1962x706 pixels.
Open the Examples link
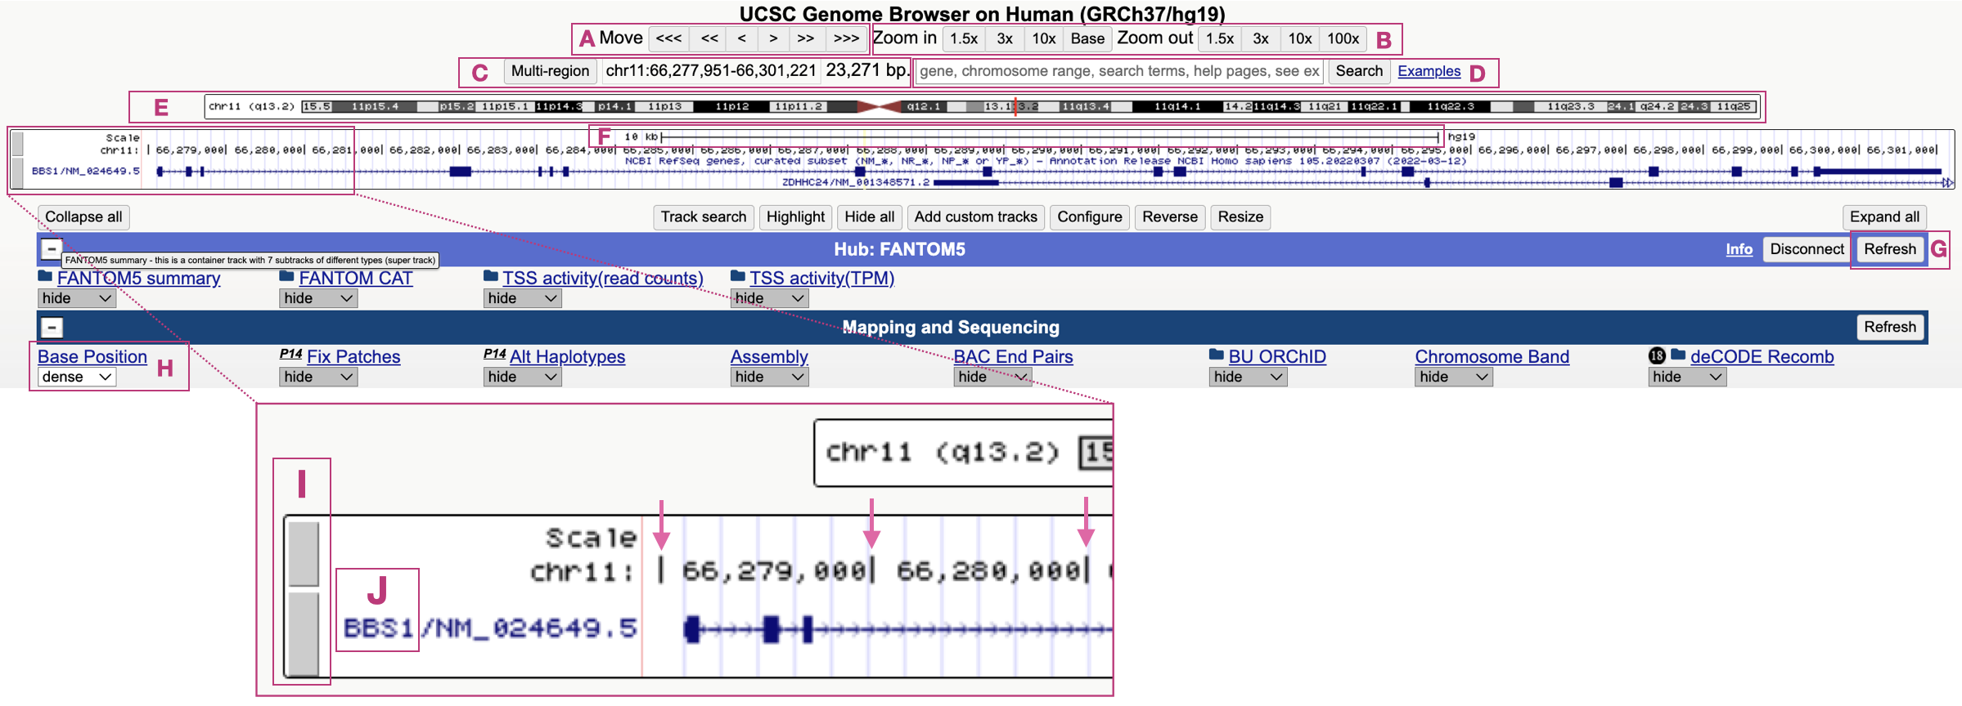tap(1429, 71)
